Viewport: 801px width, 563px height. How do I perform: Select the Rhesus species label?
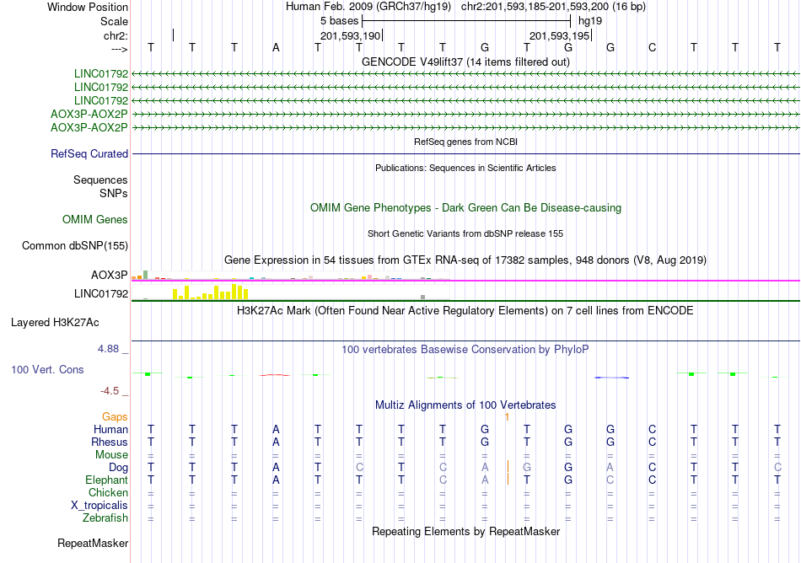tap(110, 442)
